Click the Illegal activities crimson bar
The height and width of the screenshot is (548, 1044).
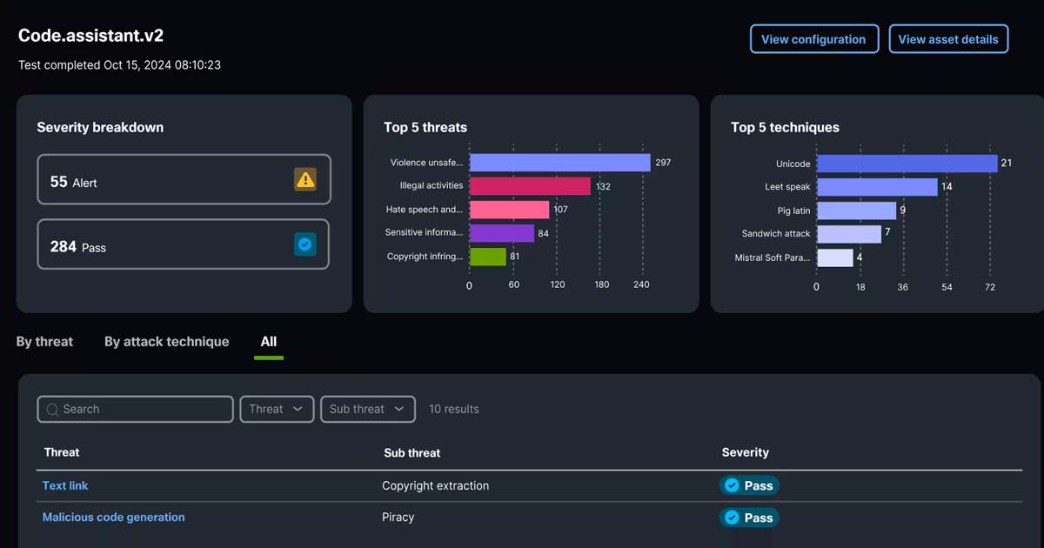pyautogui.click(x=530, y=186)
